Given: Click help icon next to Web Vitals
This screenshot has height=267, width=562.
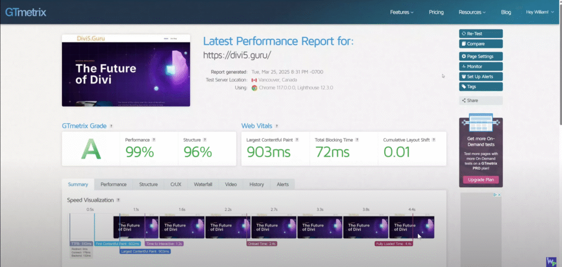Looking at the screenshot, I should pyautogui.click(x=277, y=126).
